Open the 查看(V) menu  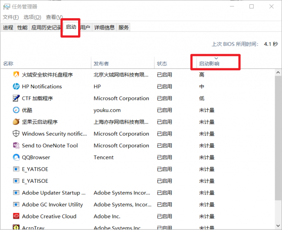pyautogui.click(x=54, y=17)
